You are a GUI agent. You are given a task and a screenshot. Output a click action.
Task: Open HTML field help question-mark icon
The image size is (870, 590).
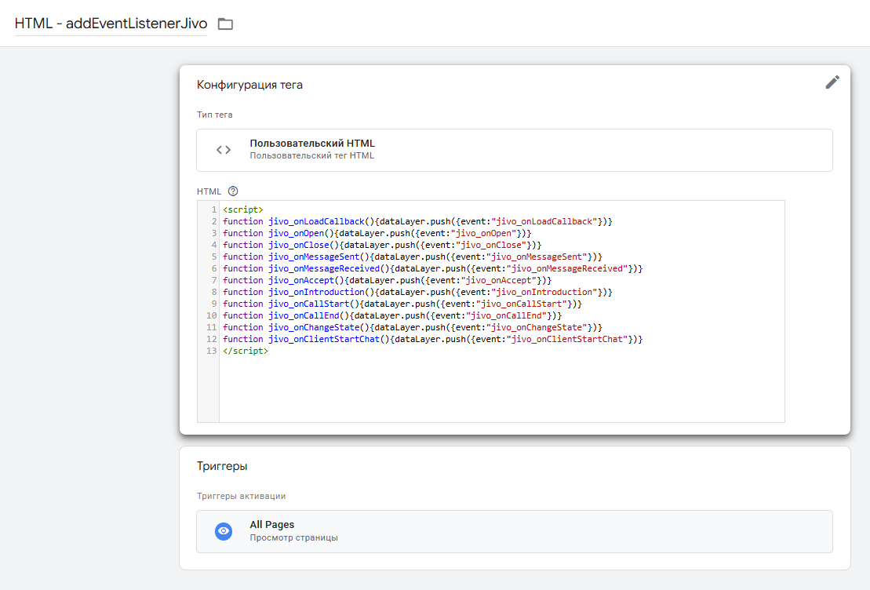pos(233,191)
